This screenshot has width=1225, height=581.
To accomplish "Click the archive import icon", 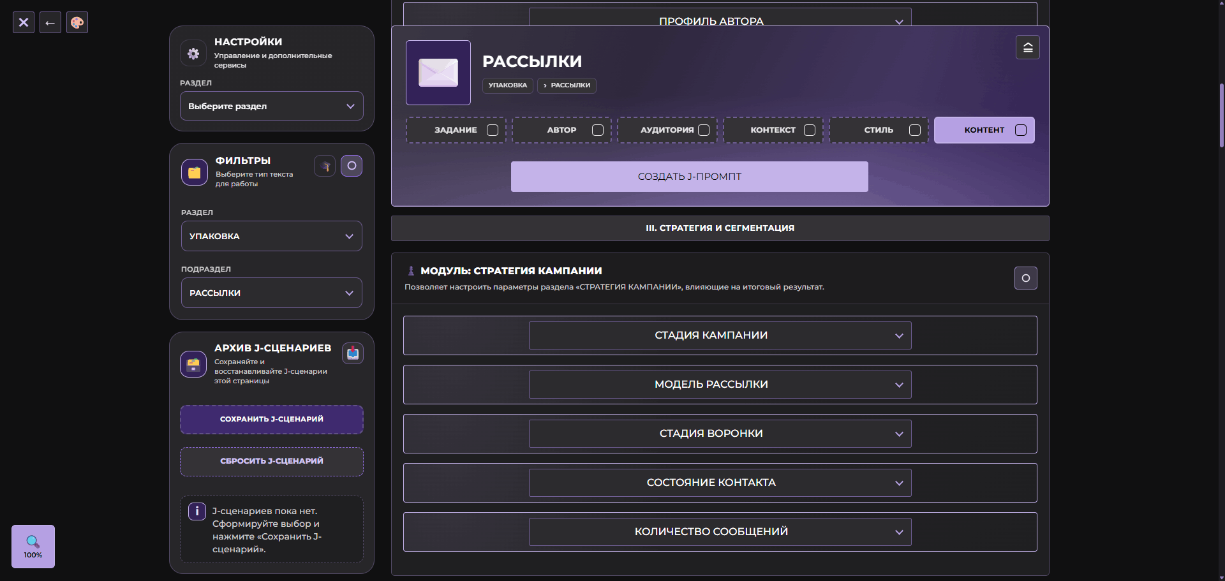I will tap(353, 353).
